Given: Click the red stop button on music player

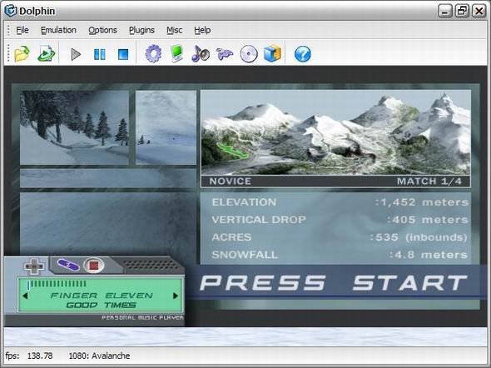Looking at the screenshot, I should 94,266.
